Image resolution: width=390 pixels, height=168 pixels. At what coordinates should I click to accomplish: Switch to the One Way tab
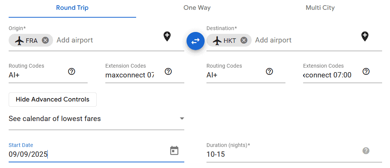197,8
